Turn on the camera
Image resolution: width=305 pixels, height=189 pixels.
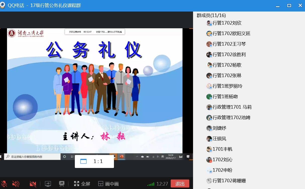[33, 184]
